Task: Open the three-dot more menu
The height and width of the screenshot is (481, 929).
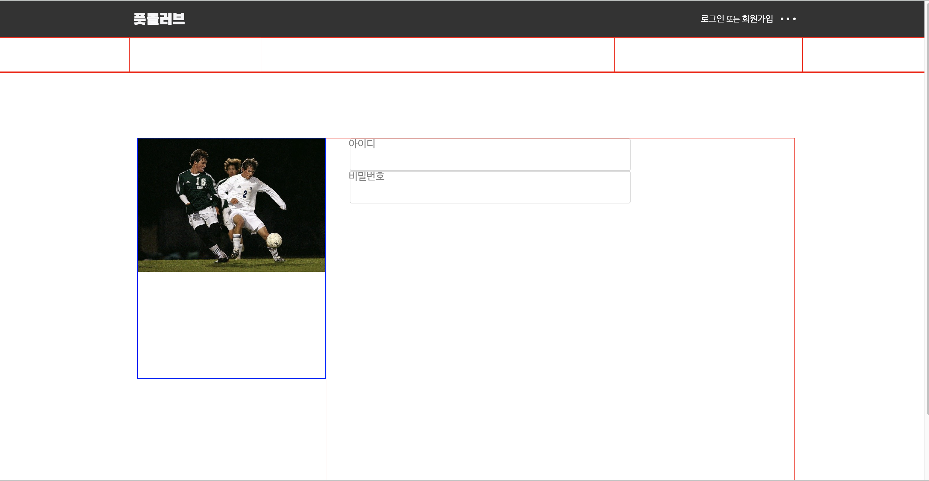Action: coord(788,19)
